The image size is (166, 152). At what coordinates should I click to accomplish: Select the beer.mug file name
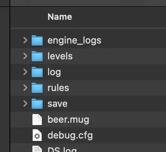pos(68,120)
